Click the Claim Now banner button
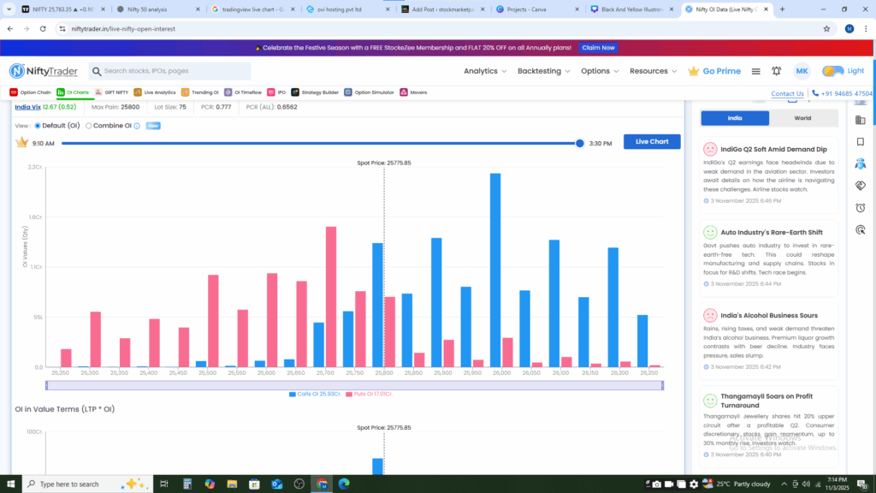The width and height of the screenshot is (876, 493). [x=599, y=48]
